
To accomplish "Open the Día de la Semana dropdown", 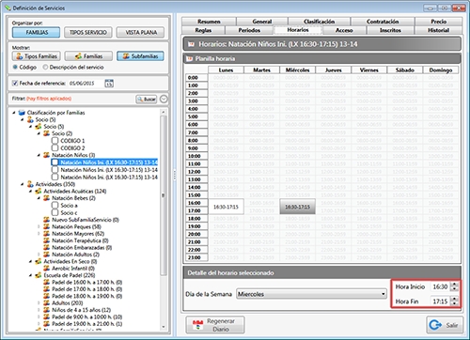I will [311, 294].
